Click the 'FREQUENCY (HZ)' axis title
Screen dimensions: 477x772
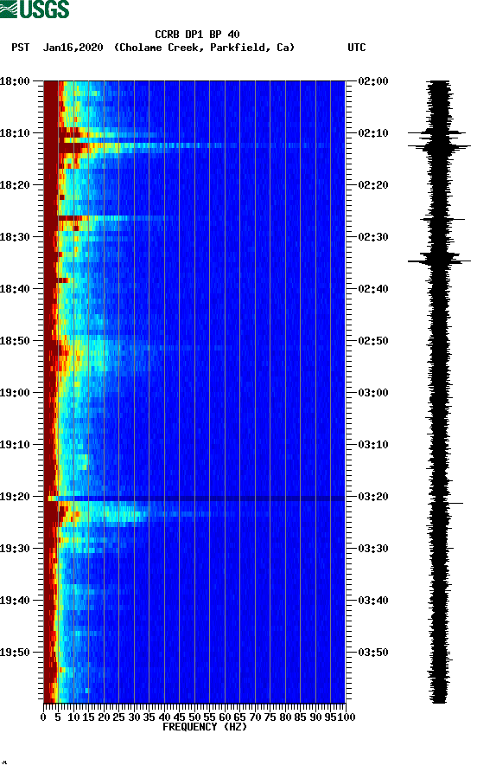point(204,727)
